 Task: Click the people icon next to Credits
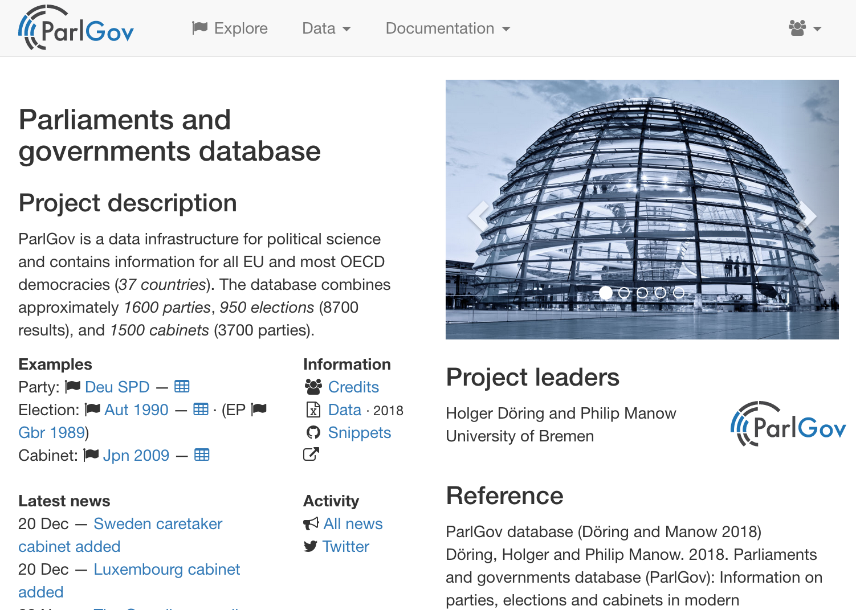[x=313, y=387]
